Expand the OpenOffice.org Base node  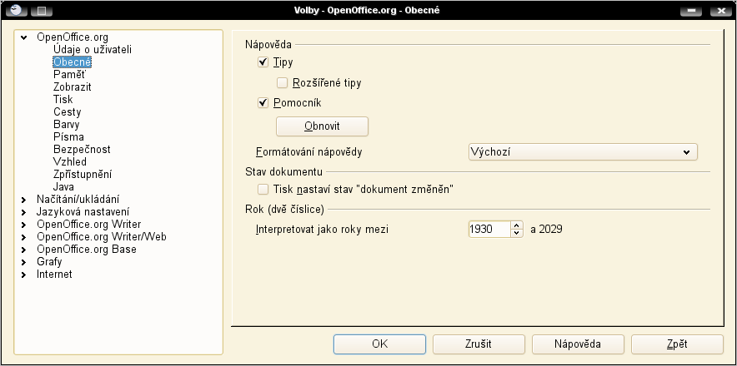pyautogui.click(x=23, y=250)
